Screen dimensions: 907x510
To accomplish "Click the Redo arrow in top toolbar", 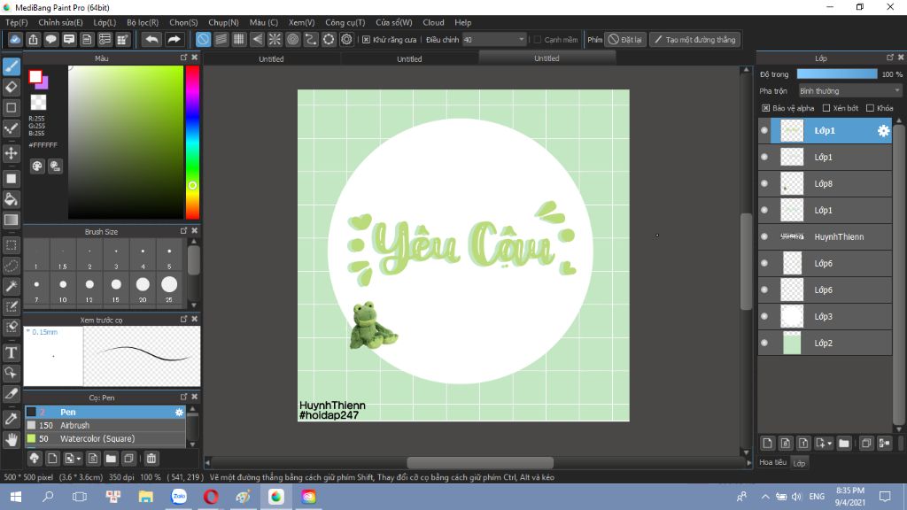I will click(x=174, y=39).
